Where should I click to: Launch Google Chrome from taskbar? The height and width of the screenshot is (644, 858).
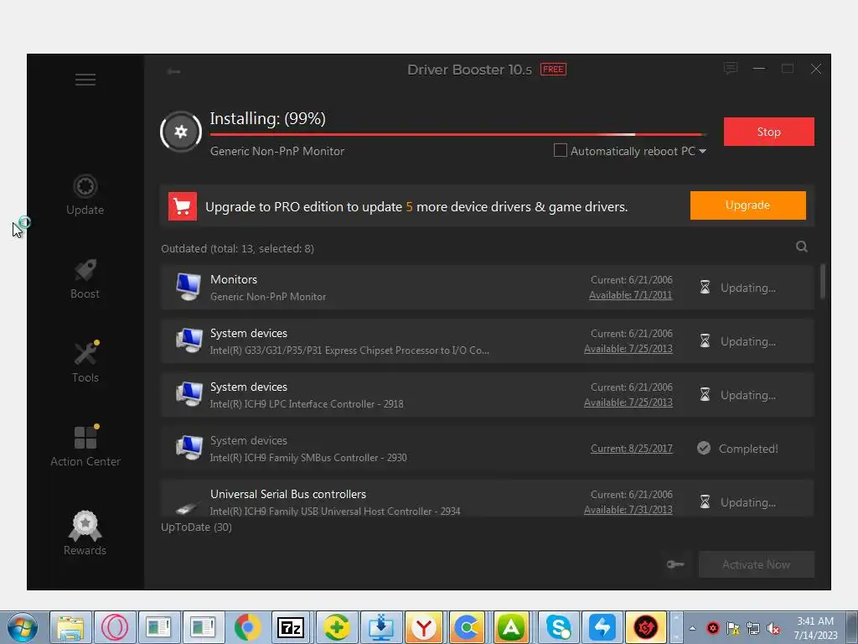pyautogui.click(x=248, y=627)
